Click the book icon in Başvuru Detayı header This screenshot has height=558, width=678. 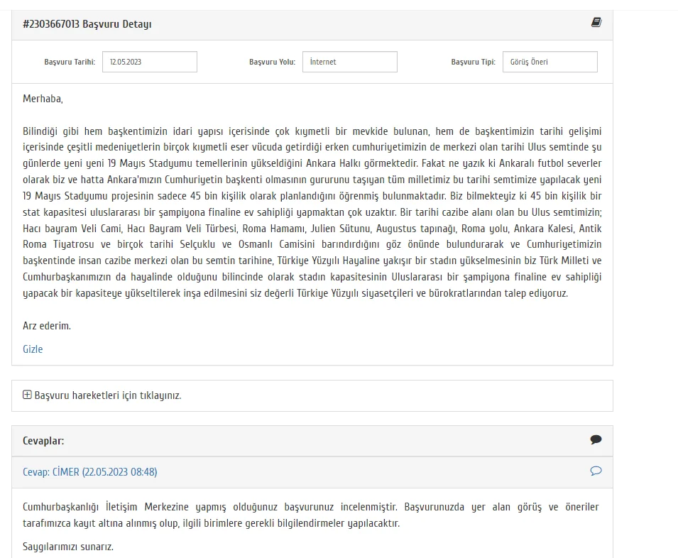[x=596, y=23]
